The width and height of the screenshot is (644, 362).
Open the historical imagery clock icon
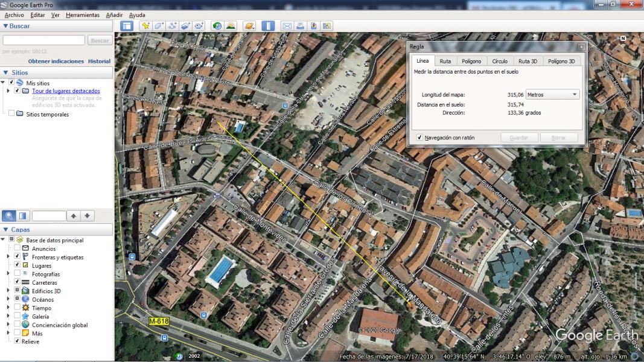coord(217,26)
